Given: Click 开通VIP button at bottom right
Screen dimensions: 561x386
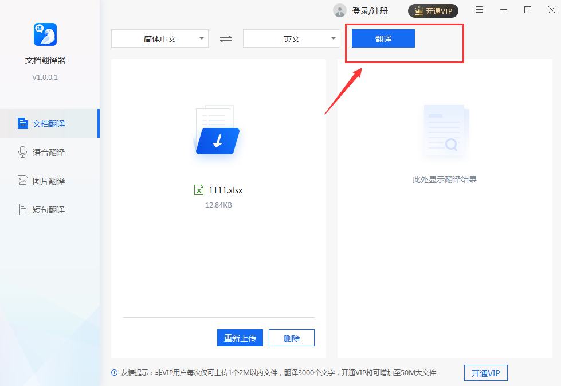Looking at the screenshot, I should pos(485,373).
